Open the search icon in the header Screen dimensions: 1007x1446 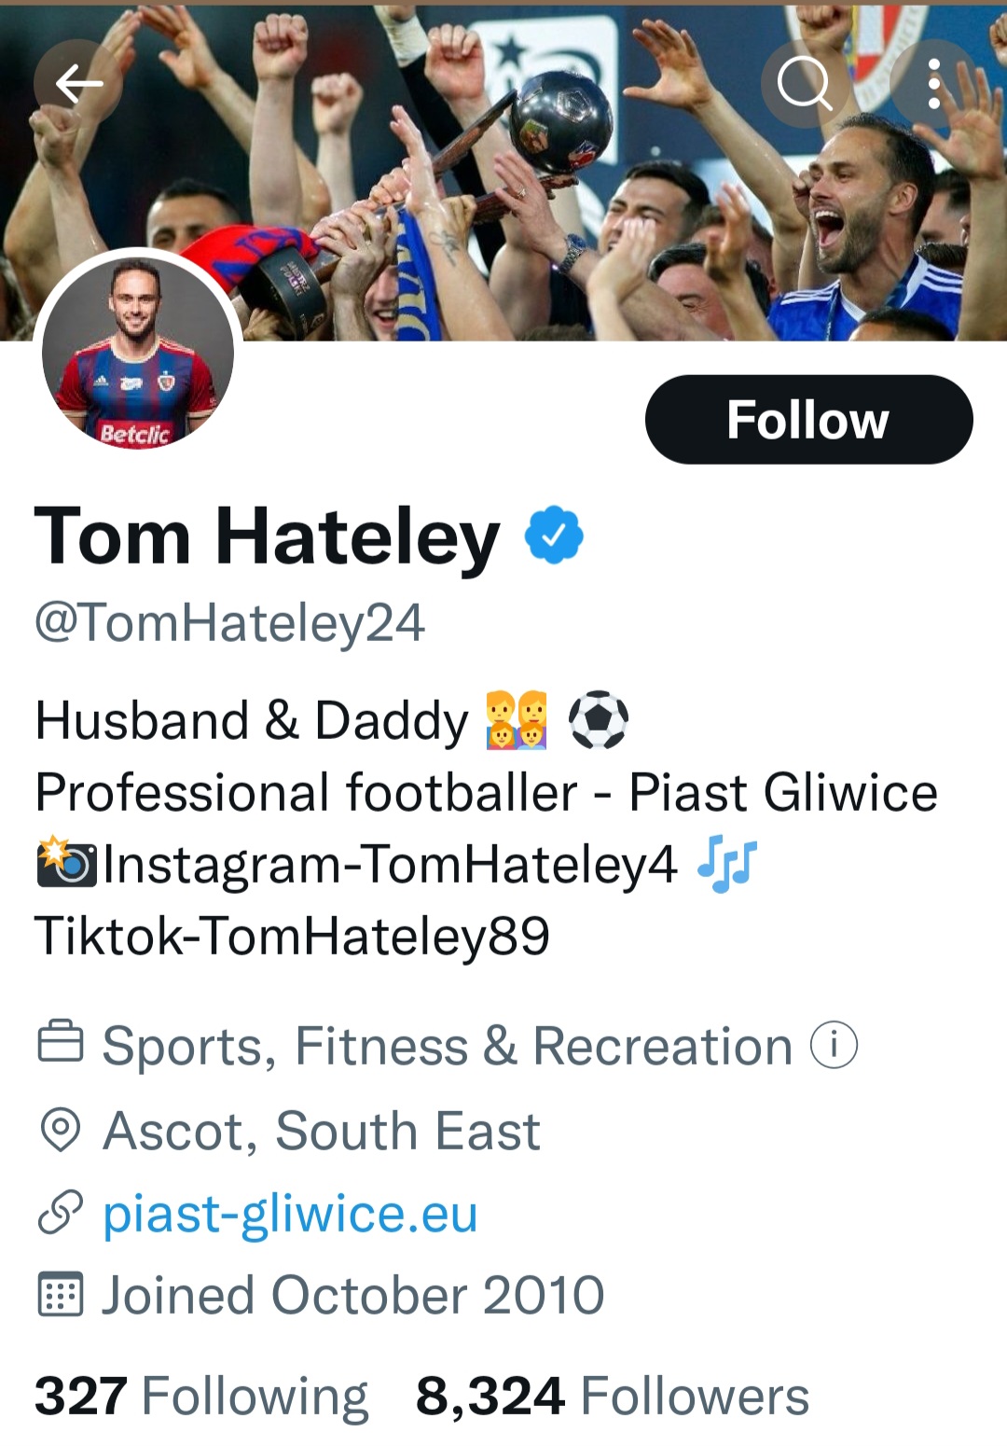pos(807,82)
